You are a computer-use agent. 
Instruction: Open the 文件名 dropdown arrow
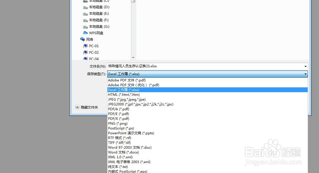[x=305, y=66]
